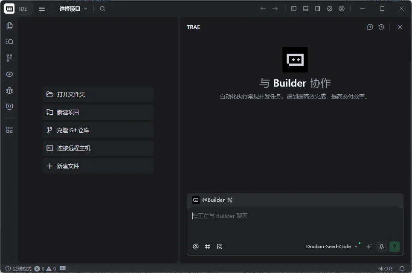Image resolution: width=412 pixels, height=273 pixels.
Task: Toggle the primary left sidebar layout
Action: click(294, 9)
